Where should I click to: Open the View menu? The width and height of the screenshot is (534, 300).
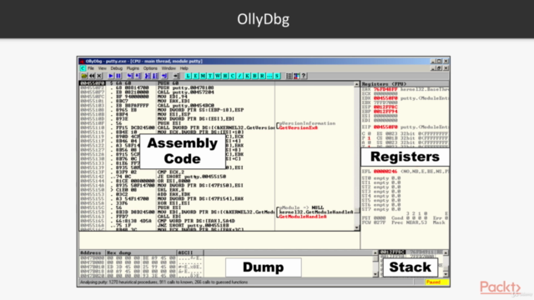point(102,68)
